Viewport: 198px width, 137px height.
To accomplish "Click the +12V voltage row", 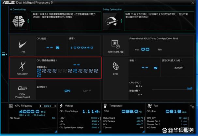I will click(79, 118).
